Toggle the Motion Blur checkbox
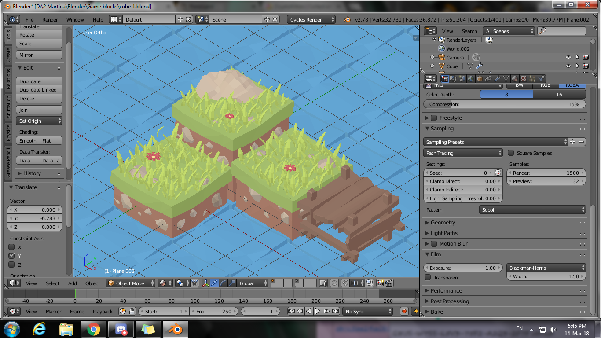This screenshot has width=601, height=338. click(x=434, y=244)
